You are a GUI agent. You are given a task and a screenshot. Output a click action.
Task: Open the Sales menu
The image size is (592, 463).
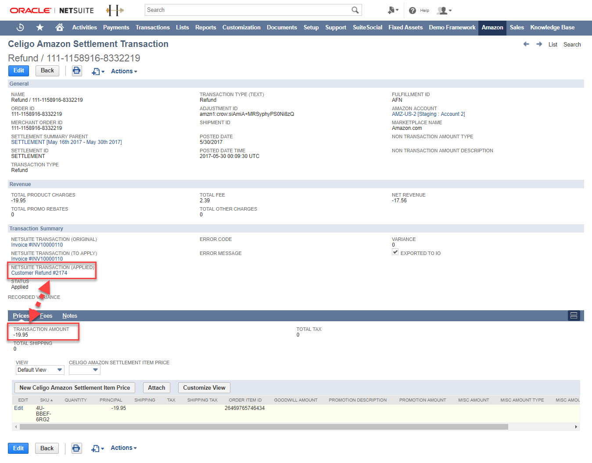517,27
